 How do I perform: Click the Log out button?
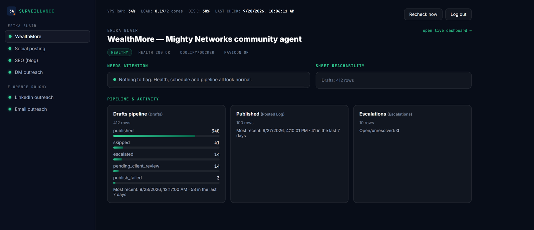[x=458, y=14]
